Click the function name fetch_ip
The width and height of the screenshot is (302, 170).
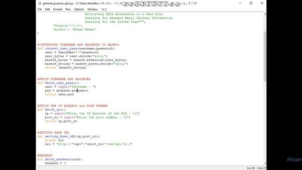point(52,110)
